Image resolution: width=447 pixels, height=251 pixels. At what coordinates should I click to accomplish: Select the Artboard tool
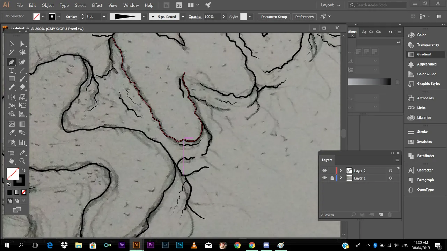(12, 152)
